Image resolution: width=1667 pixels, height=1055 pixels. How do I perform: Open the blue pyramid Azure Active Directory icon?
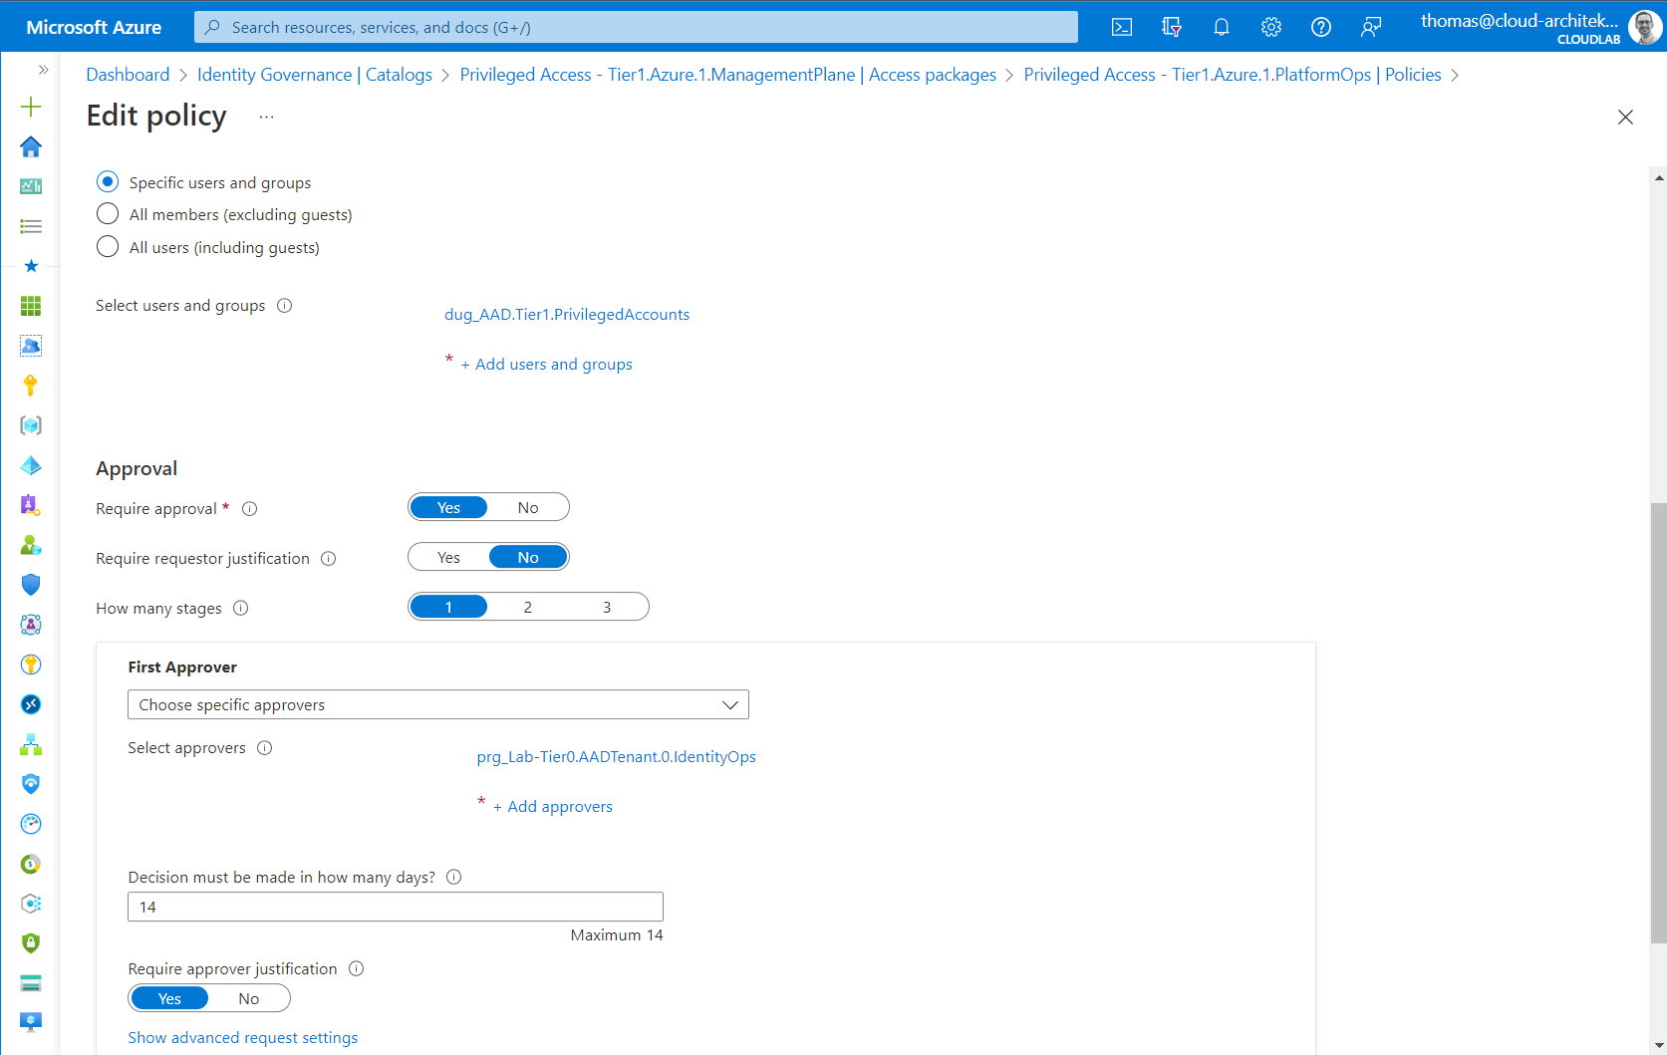pos(31,465)
